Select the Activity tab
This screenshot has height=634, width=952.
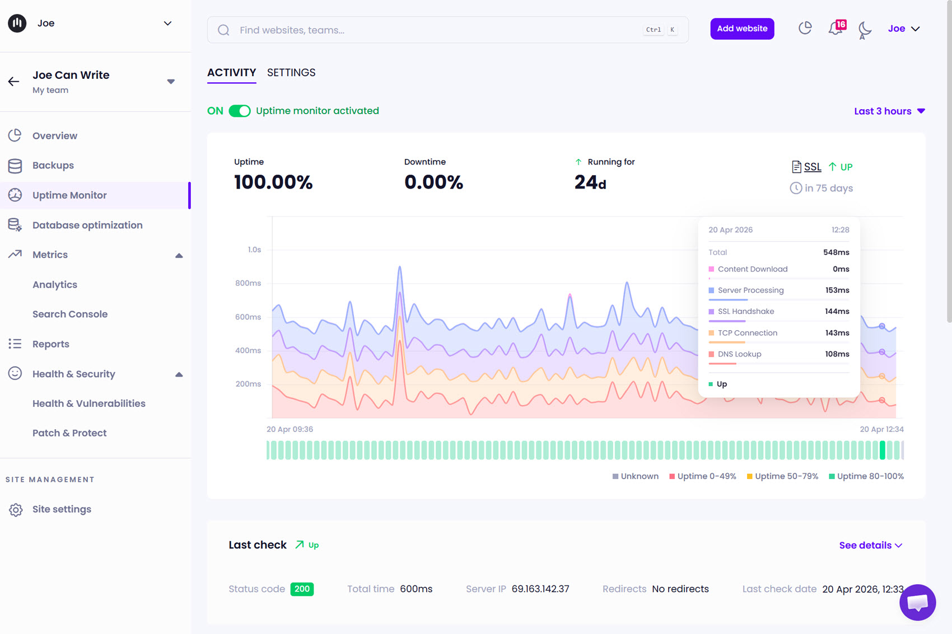click(231, 72)
